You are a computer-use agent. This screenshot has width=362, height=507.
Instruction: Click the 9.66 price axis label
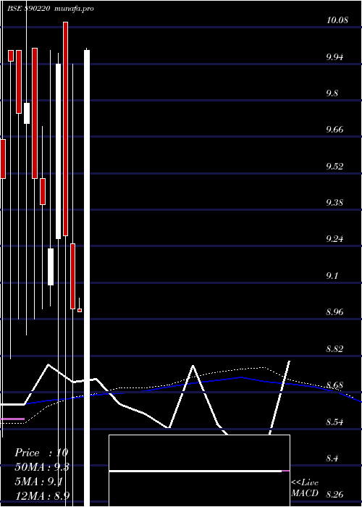pyautogui.click(x=336, y=130)
